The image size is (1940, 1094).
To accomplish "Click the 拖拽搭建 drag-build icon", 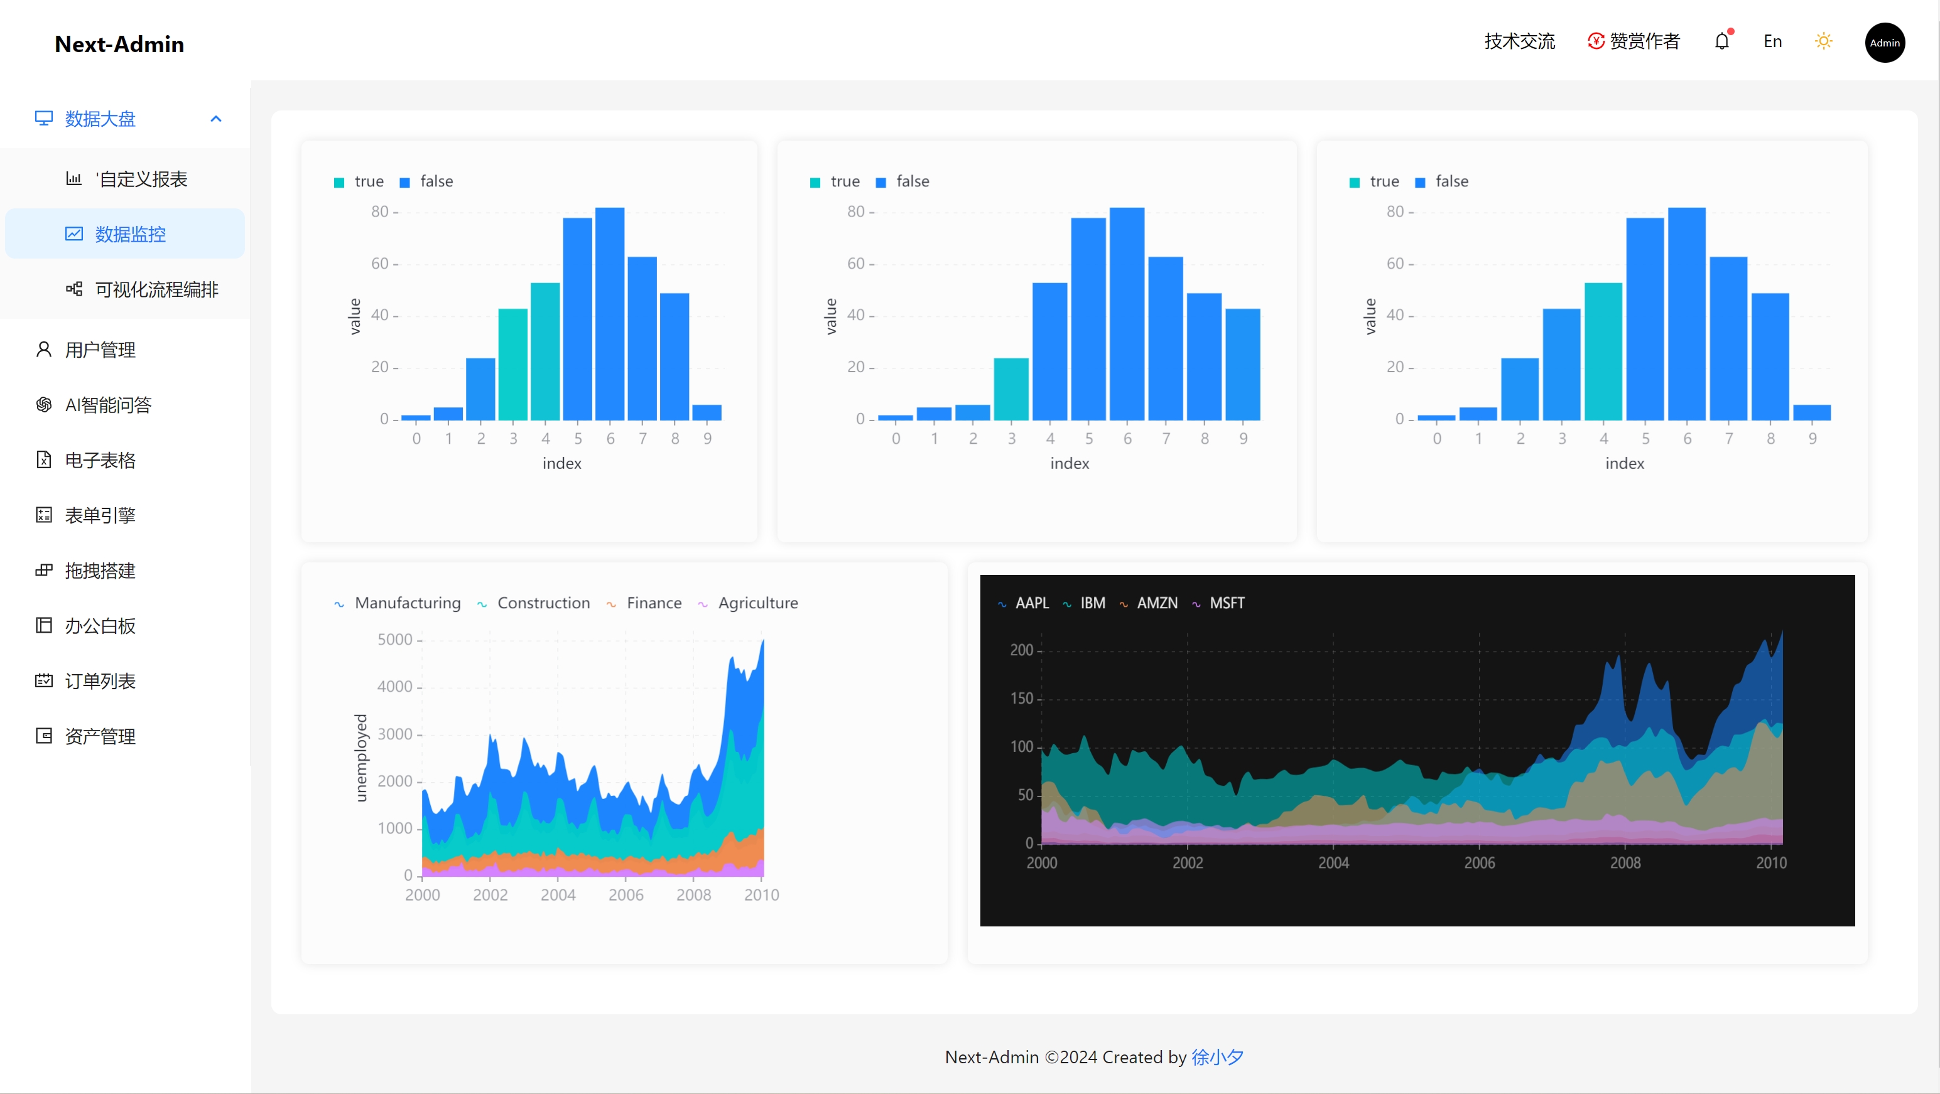I will pos(44,571).
